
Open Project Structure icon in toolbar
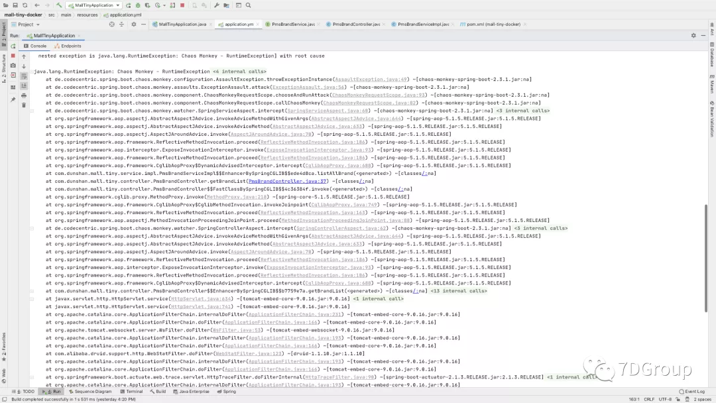point(227,5)
